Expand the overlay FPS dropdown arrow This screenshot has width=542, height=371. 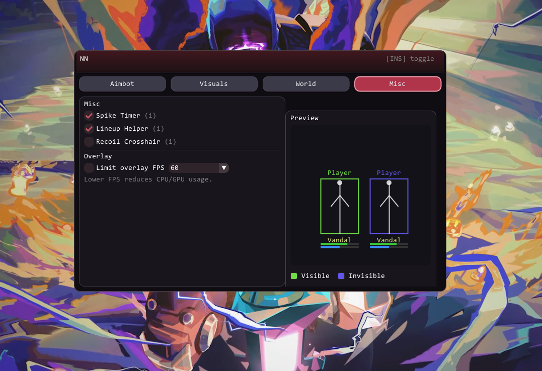click(x=224, y=168)
